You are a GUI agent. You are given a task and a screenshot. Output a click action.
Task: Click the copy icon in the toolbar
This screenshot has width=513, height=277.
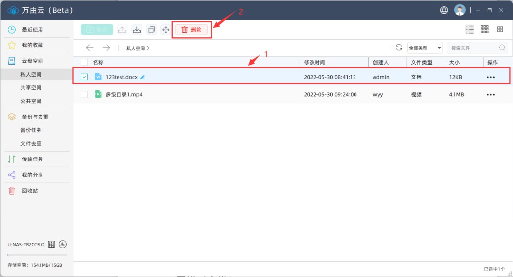152,30
